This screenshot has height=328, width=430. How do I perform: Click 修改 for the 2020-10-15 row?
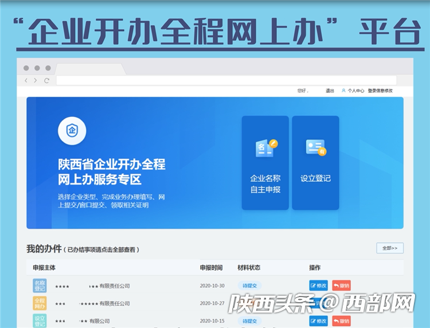(x=318, y=321)
